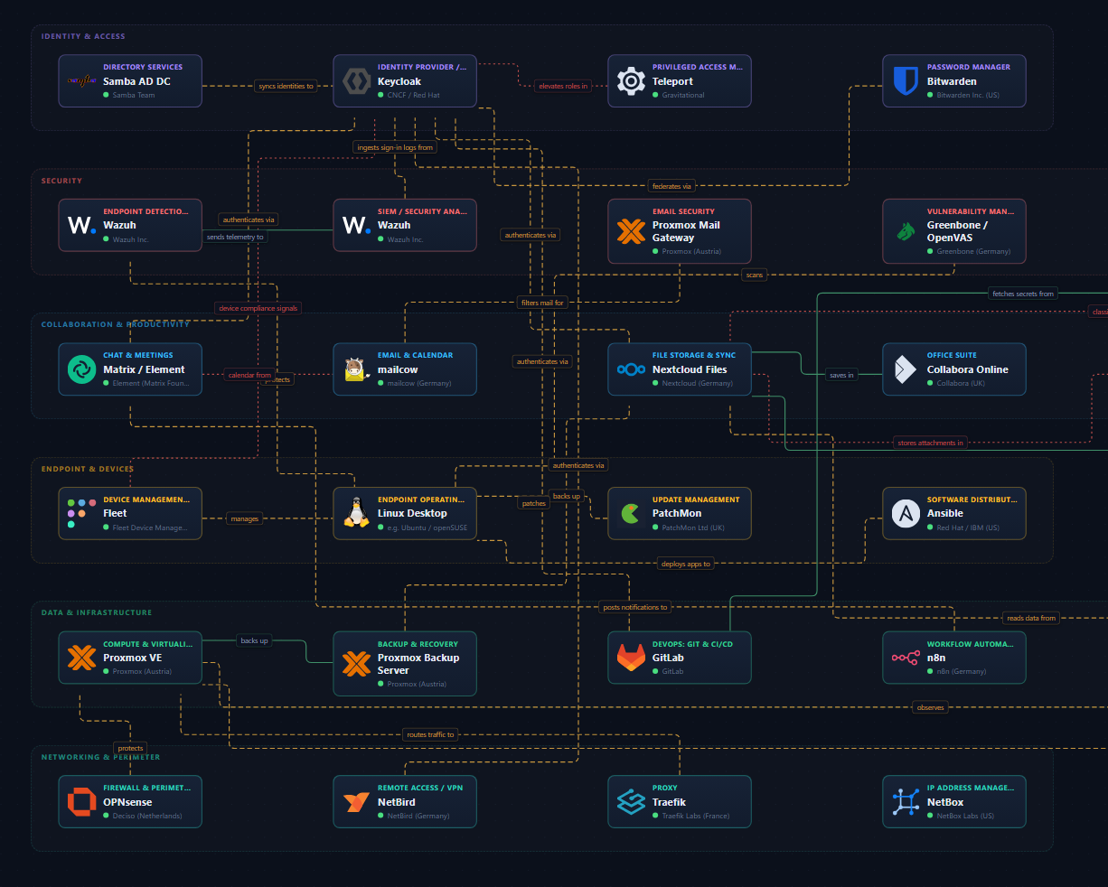
Task: Click the "SECURITY" section heading
Action: [x=61, y=181]
